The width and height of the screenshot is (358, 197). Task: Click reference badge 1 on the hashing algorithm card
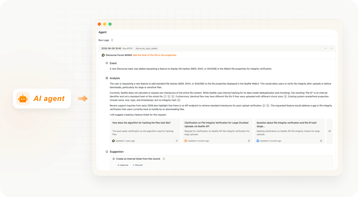click(177, 141)
